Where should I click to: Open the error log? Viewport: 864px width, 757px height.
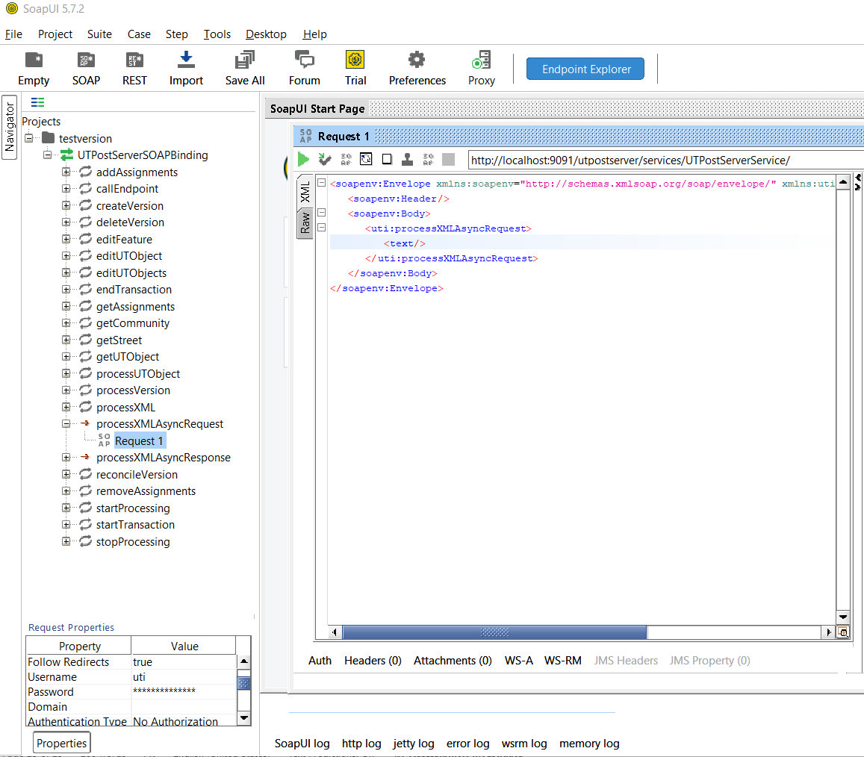(x=467, y=744)
